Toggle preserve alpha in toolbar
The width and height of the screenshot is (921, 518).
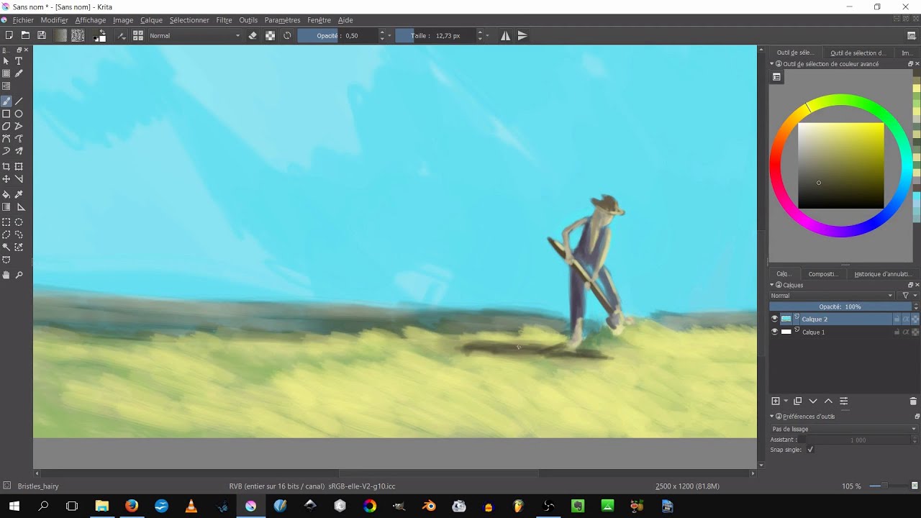pyautogui.click(x=270, y=35)
